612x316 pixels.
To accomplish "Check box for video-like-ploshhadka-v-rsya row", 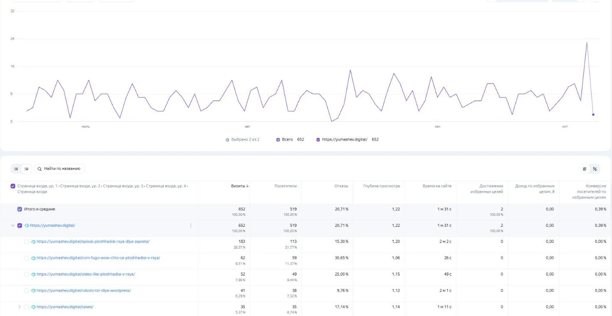I will point(27,274).
